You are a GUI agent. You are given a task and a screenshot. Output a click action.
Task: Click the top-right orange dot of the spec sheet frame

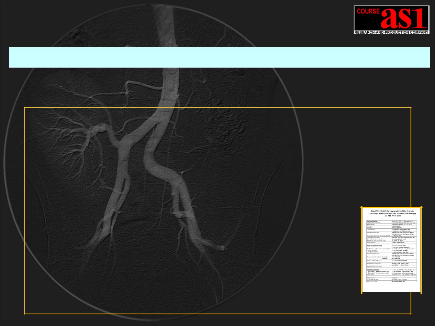tap(421, 207)
